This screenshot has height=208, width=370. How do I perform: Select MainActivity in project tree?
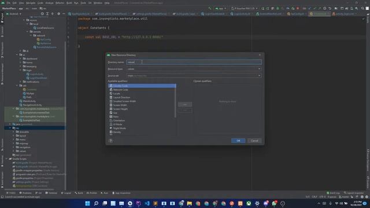coord(28,101)
